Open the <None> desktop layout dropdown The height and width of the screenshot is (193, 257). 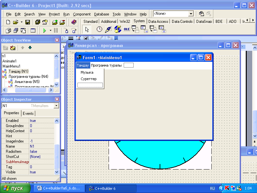pyautogui.click(x=191, y=14)
